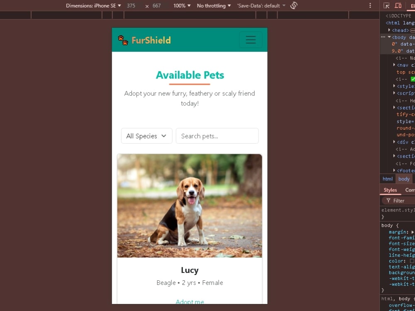Click the font-family property in body rule
The height and width of the screenshot is (311, 415).
(x=402, y=238)
